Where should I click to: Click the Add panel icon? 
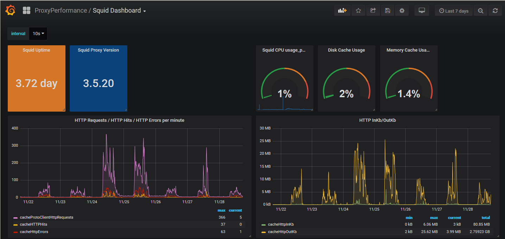[x=342, y=11]
